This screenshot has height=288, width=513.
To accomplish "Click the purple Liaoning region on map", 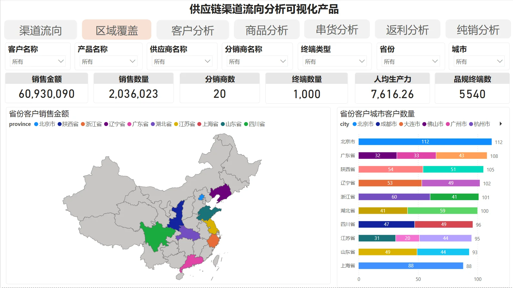I will [222, 192].
